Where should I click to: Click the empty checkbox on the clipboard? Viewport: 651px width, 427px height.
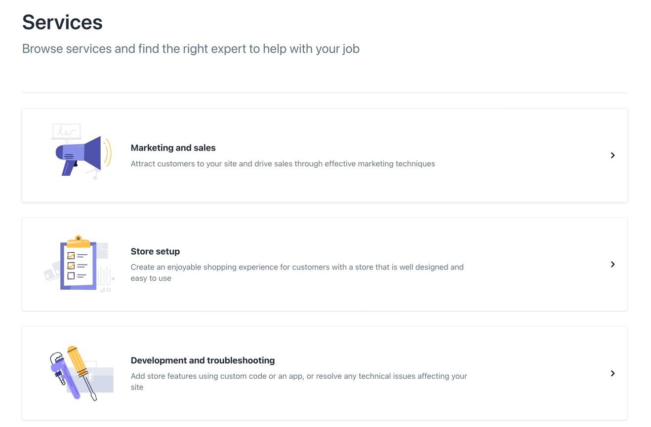click(71, 276)
